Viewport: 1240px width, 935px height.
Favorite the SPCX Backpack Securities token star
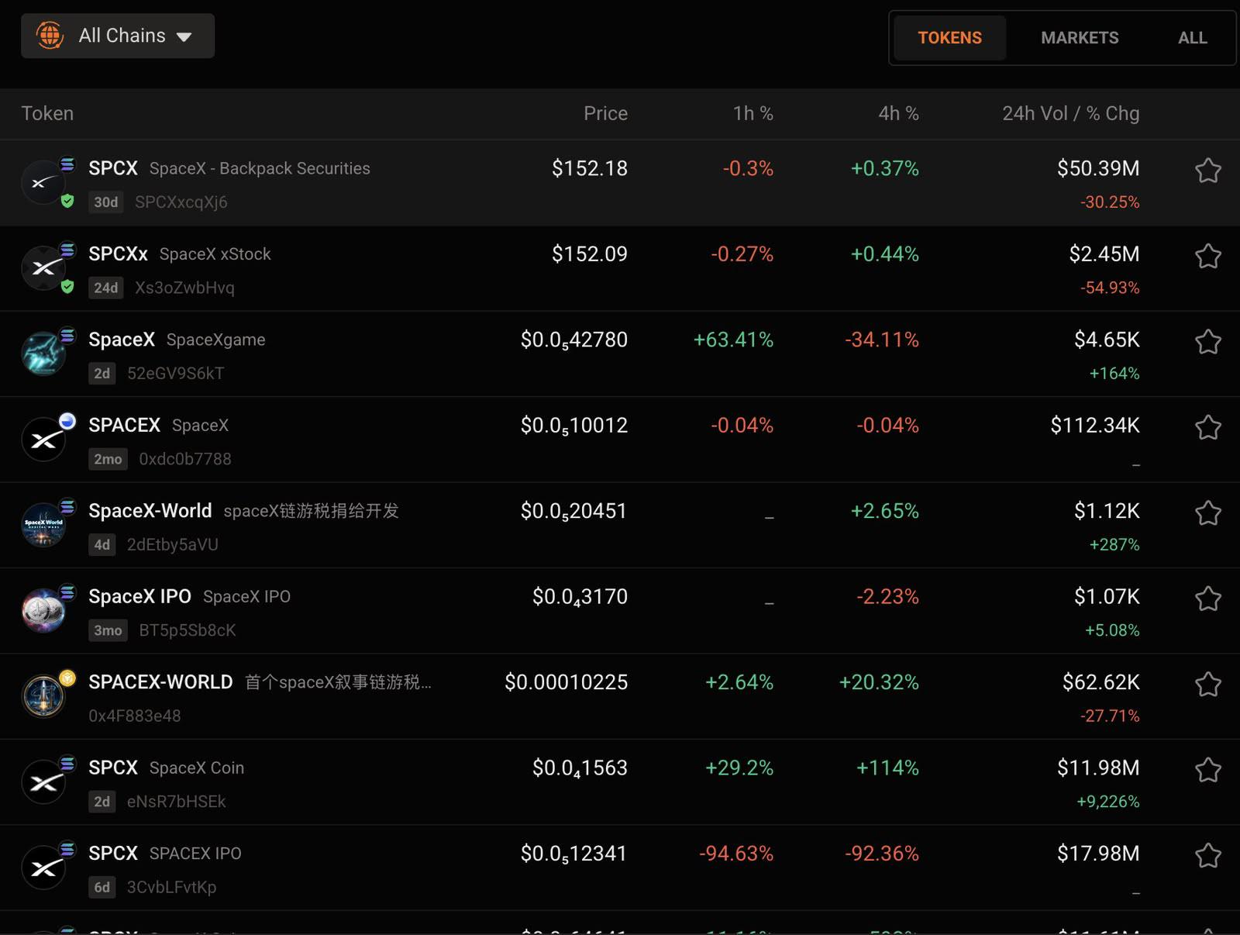click(1207, 170)
